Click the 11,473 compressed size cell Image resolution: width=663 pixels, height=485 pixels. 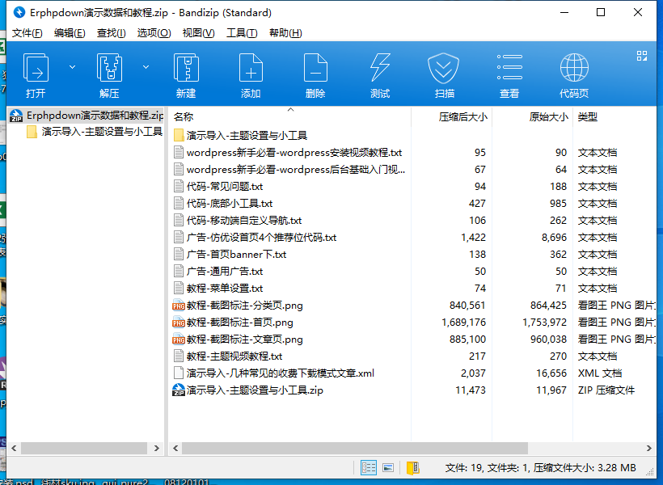pos(471,390)
